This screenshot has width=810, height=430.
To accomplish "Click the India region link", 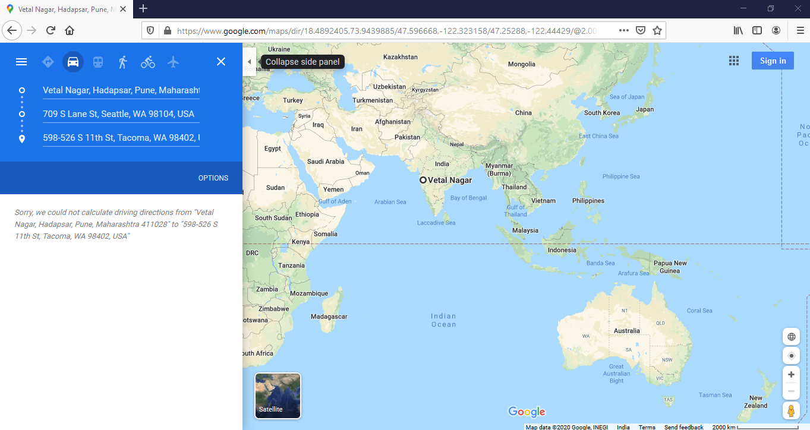I will (623, 427).
